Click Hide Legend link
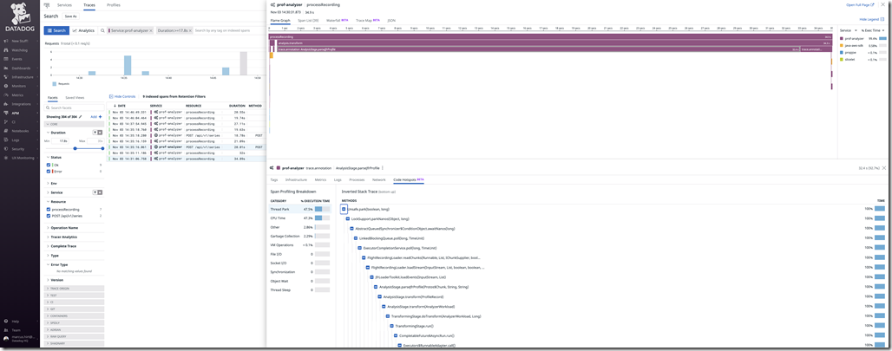Image resolution: width=892 pixels, height=351 pixels. coord(870,19)
